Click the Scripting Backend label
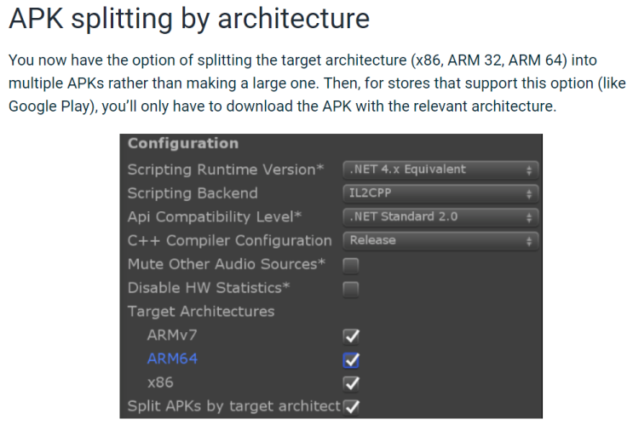The image size is (633, 425). tap(193, 193)
